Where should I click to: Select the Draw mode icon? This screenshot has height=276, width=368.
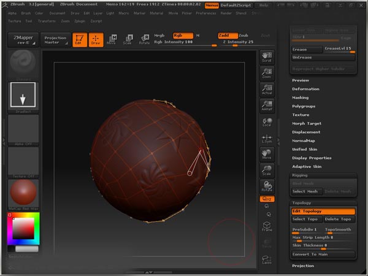click(95, 40)
